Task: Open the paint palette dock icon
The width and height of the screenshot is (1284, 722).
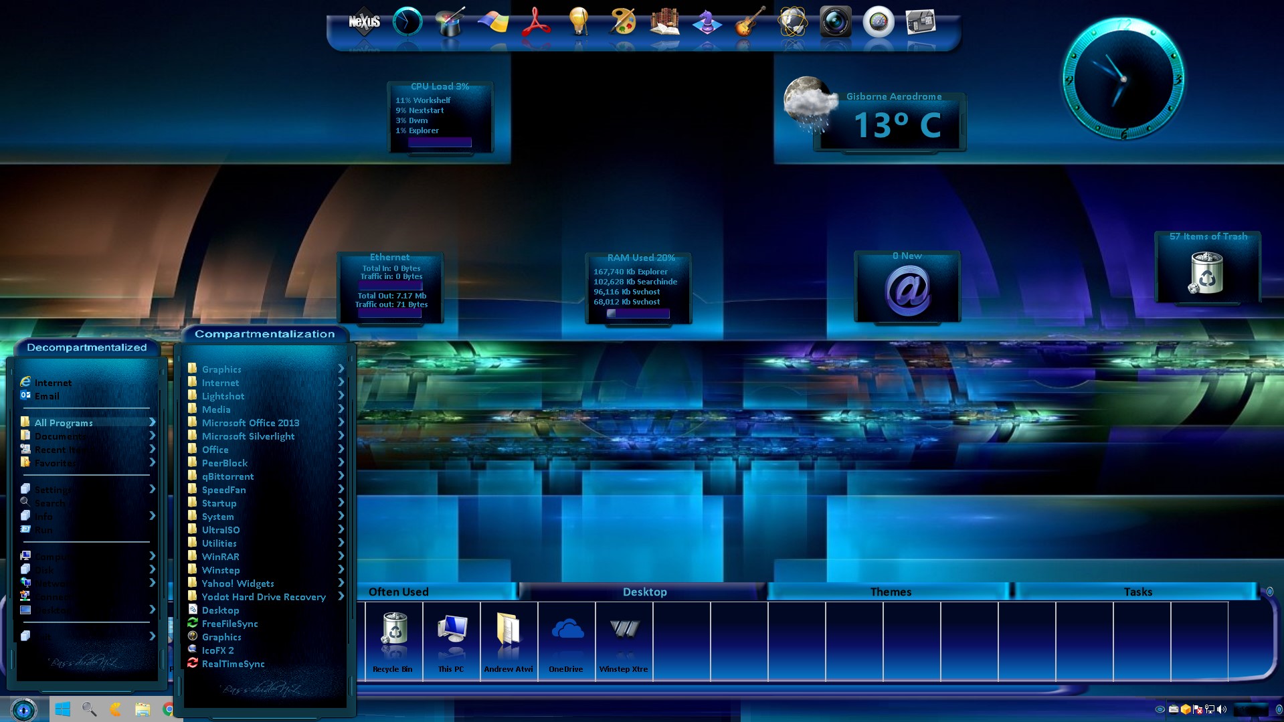Action: click(622, 22)
